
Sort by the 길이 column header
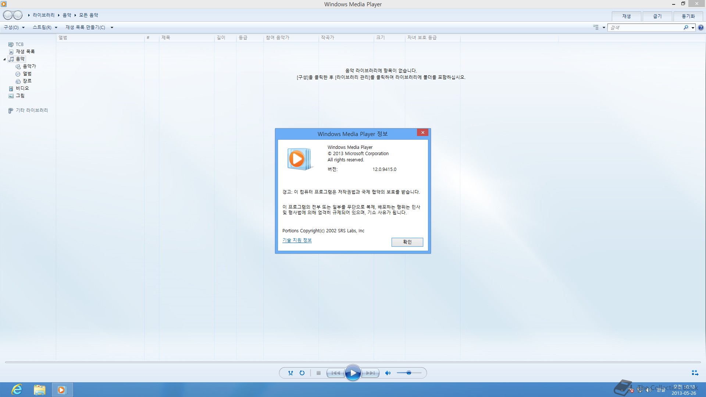[x=225, y=37]
